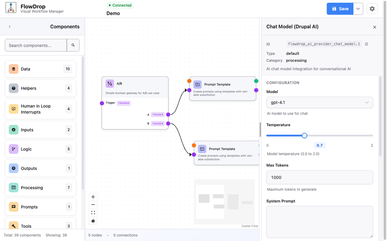
Task: Expand the Save button dropdown arrow
Action: tap(358, 8)
